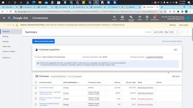Check the Transactions row checkbox
Screen dimensions: 193x108
tap(36, 104)
